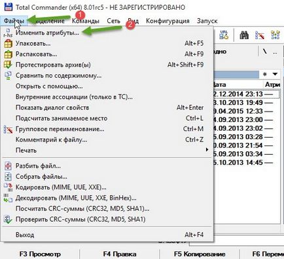
Task: Click the Групповое переименование rename icon
Action: tap(8, 130)
